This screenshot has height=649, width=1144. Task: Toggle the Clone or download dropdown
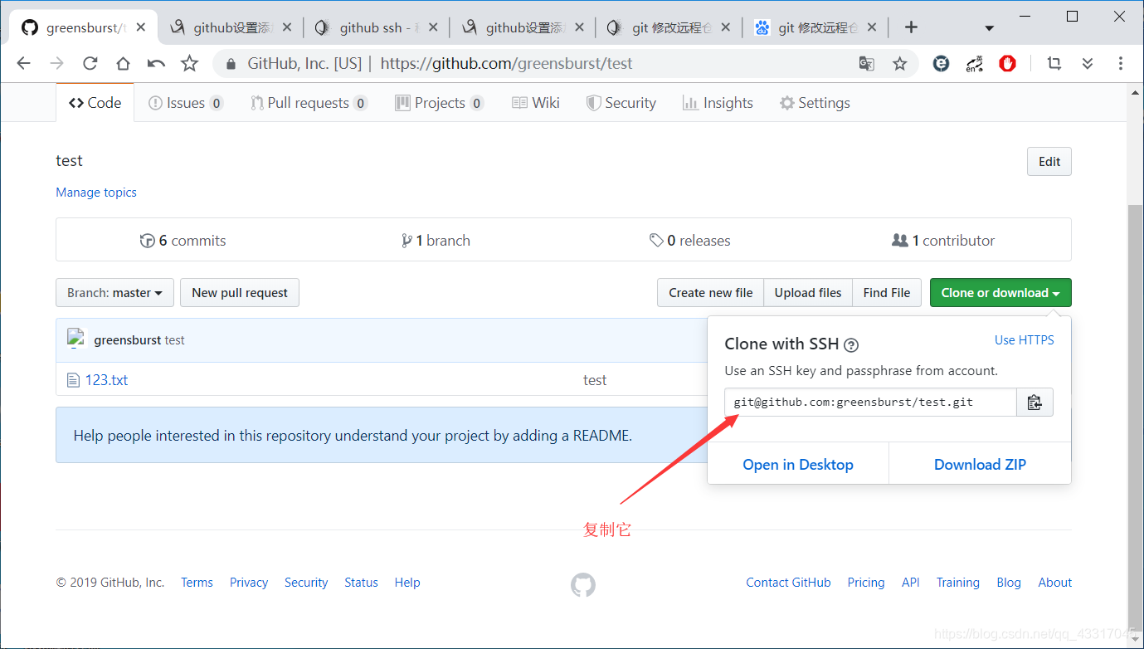1000,292
